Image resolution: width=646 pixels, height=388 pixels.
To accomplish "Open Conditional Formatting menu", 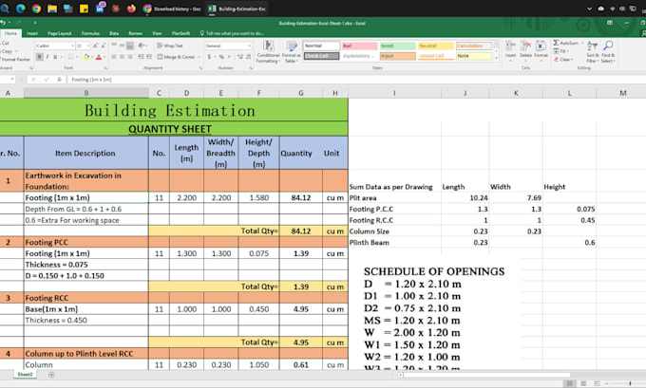I will click(x=268, y=52).
